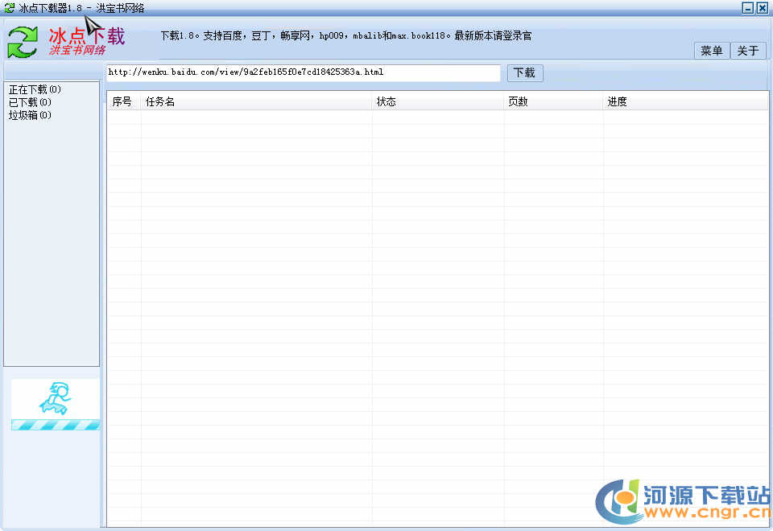Open the 菜单 menu button
773x531 pixels.
(711, 51)
